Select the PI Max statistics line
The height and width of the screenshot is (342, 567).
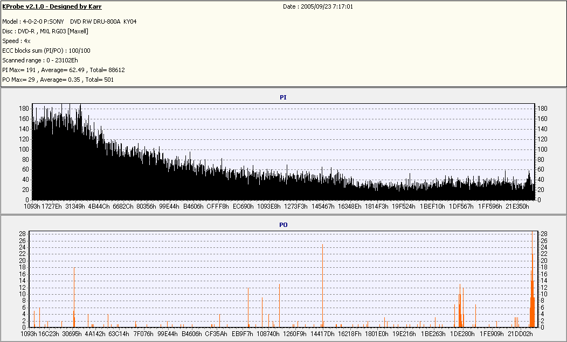64,70
